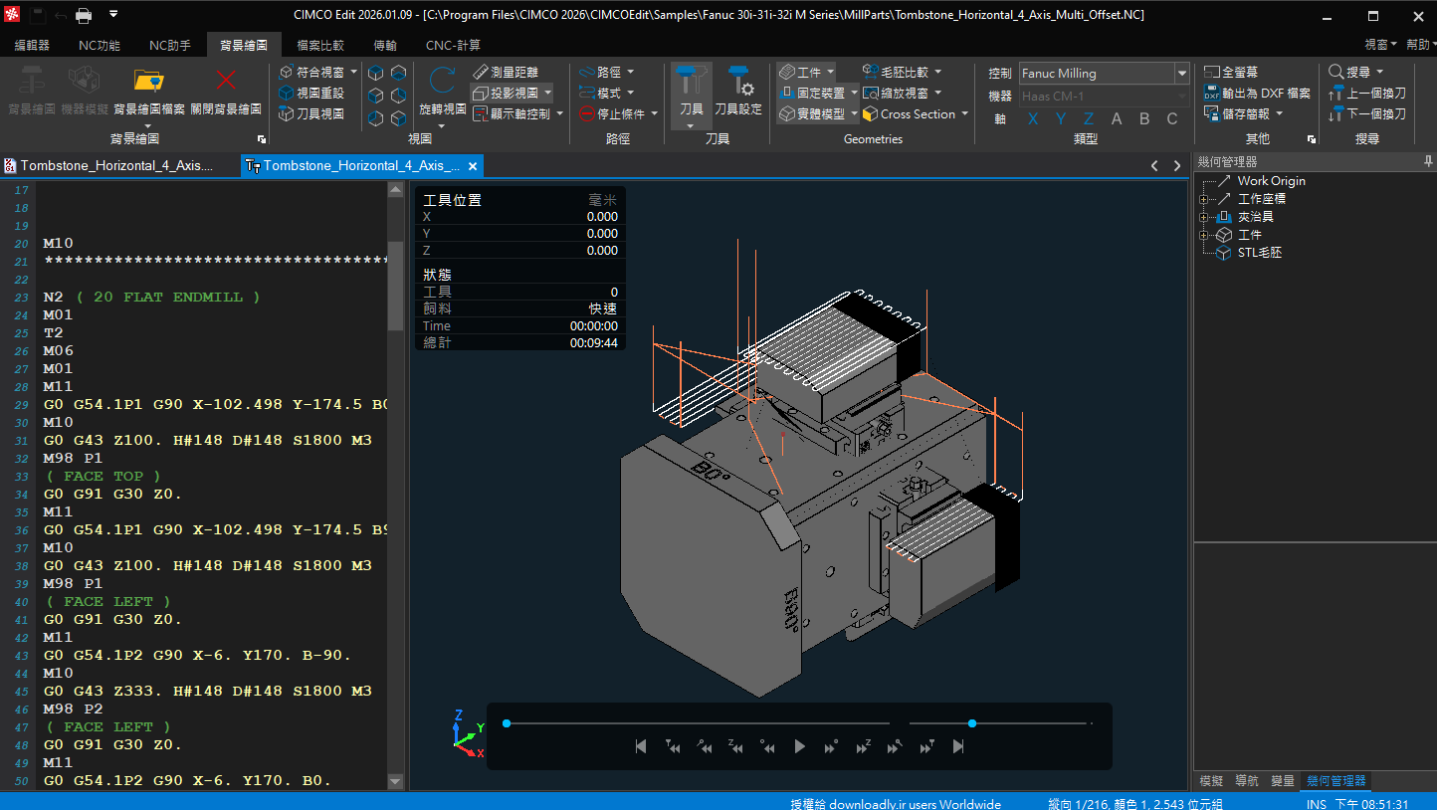Toggle the A axis button
Screen dimensions: 1437x810
tap(1117, 118)
